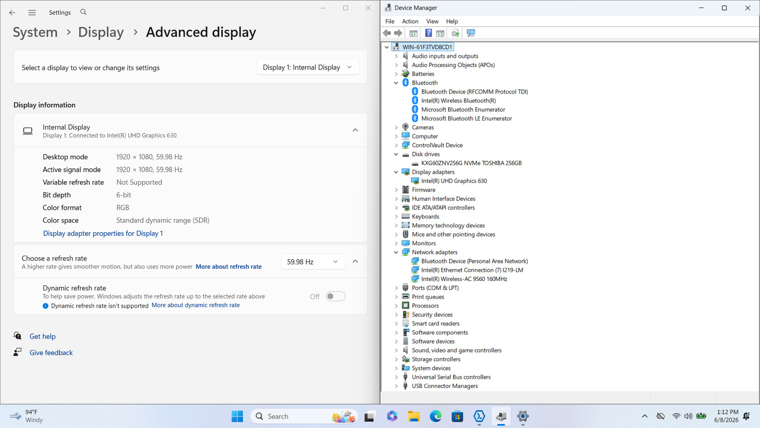This screenshot has height=428, width=760.
Task: Click the taskbar Search box
Action: (304, 417)
